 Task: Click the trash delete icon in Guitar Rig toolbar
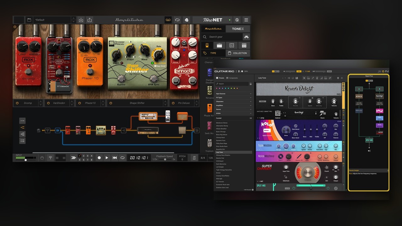tap(338, 78)
